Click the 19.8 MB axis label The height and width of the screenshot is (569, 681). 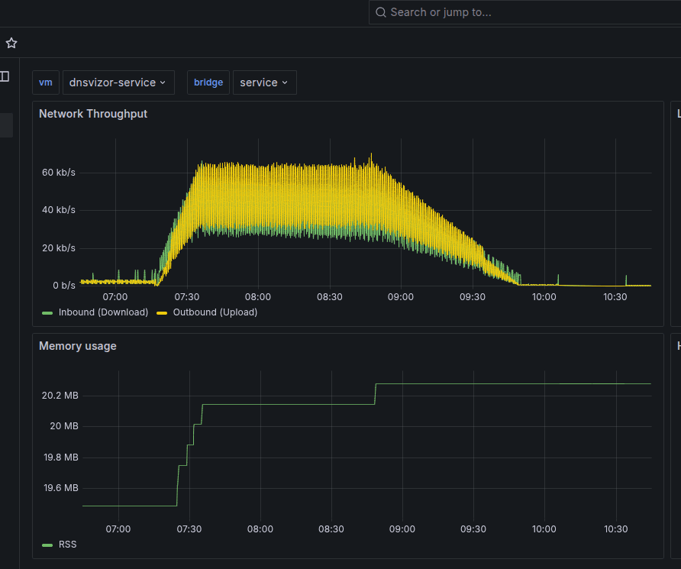coord(61,457)
